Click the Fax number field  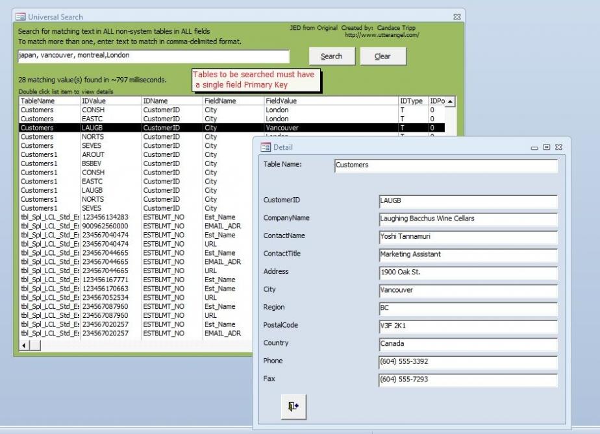468,380
